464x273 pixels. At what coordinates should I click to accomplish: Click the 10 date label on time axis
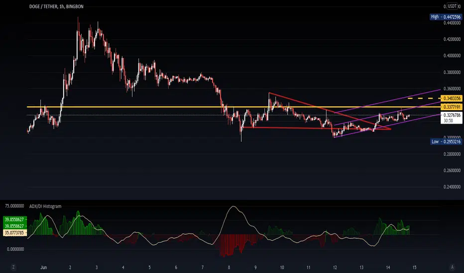282,268
